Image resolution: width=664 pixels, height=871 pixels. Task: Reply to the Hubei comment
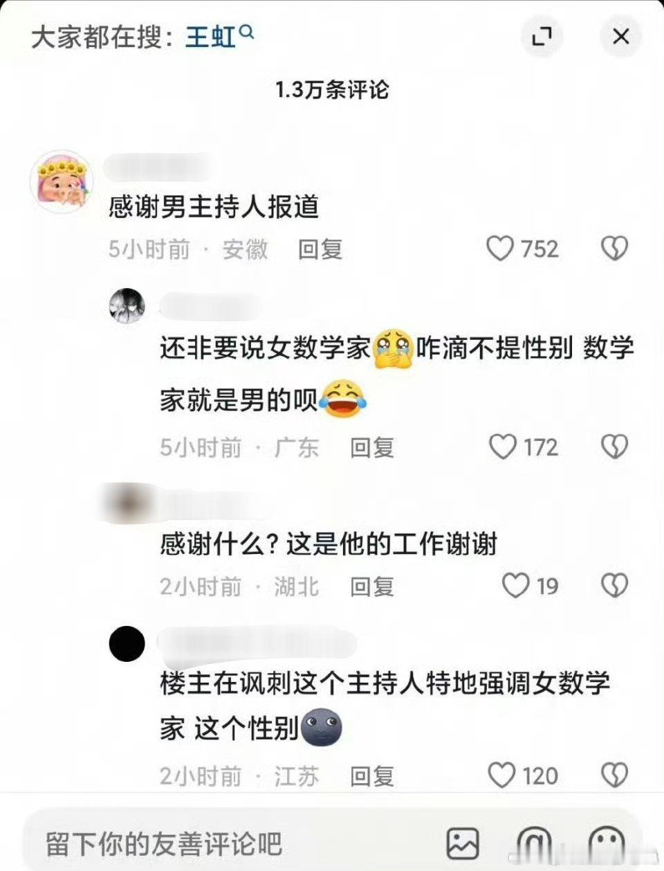372,586
